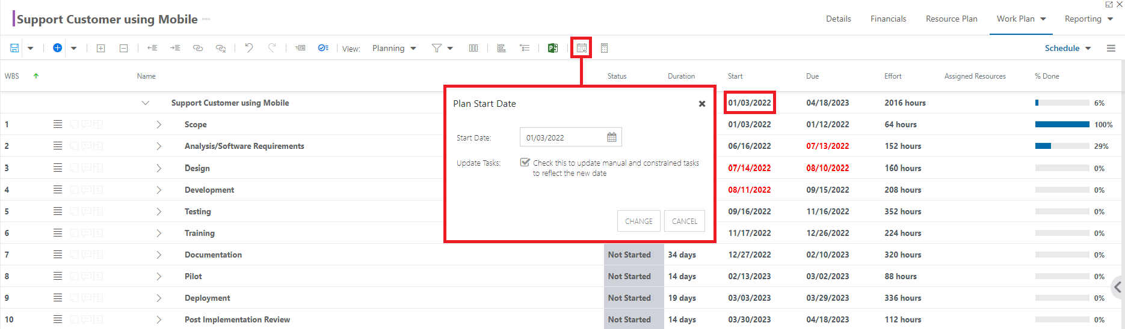This screenshot has width=1125, height=329.
Task: Click the CANCEL button
Action: click(685, 221)
